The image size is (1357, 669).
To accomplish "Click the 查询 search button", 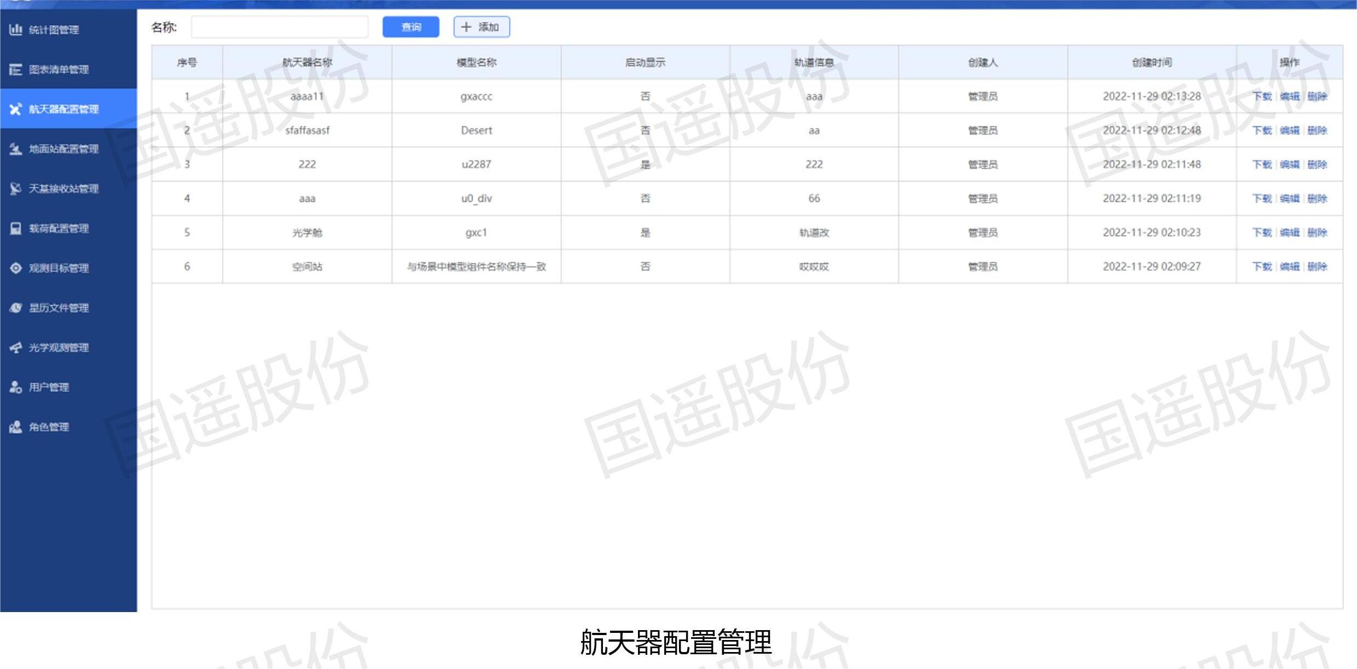I will (x=411, y=27).
